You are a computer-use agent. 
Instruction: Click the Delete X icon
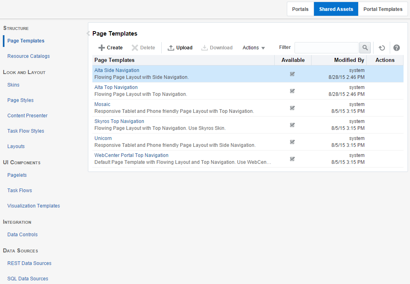click(135, 48)
